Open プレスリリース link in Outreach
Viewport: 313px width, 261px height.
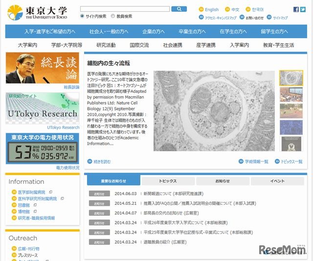pyautogui.click(x=27, y=255)
